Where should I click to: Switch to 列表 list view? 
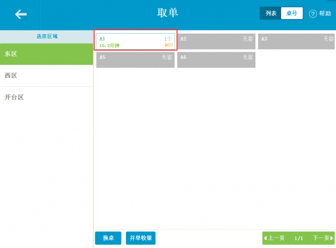point(270,13)
